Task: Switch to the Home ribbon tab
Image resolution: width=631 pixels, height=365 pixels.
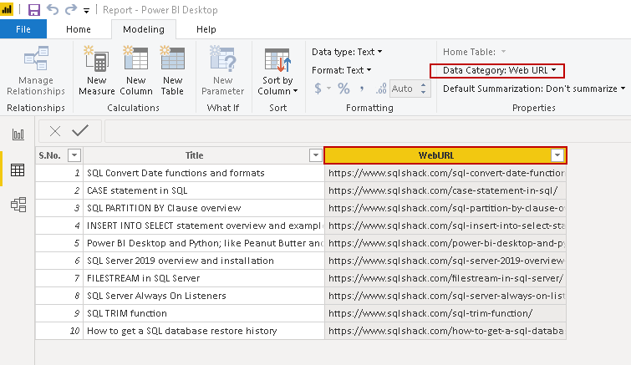Action: [79, 29]
